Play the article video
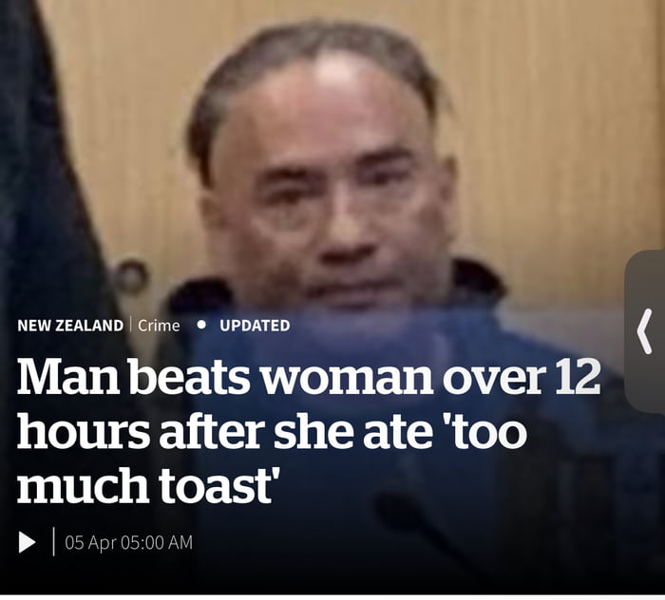This screenshot has height=600, width=665. pos(28,542)
